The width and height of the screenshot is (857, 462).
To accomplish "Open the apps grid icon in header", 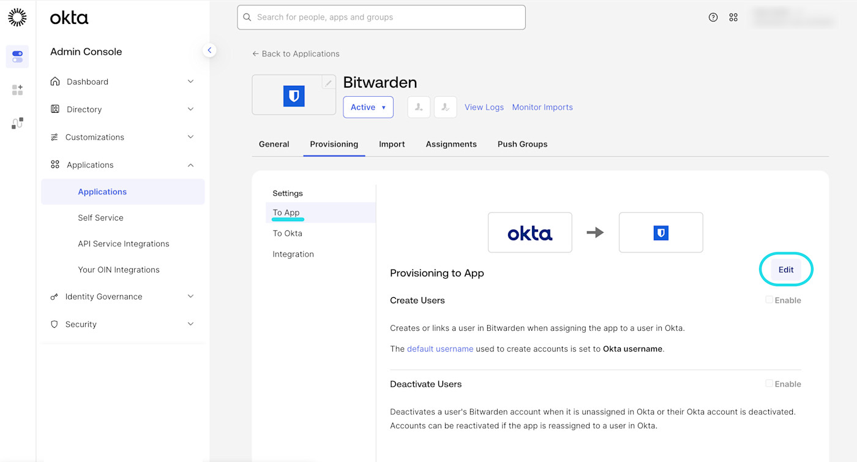I will click(x=733, y=17).
